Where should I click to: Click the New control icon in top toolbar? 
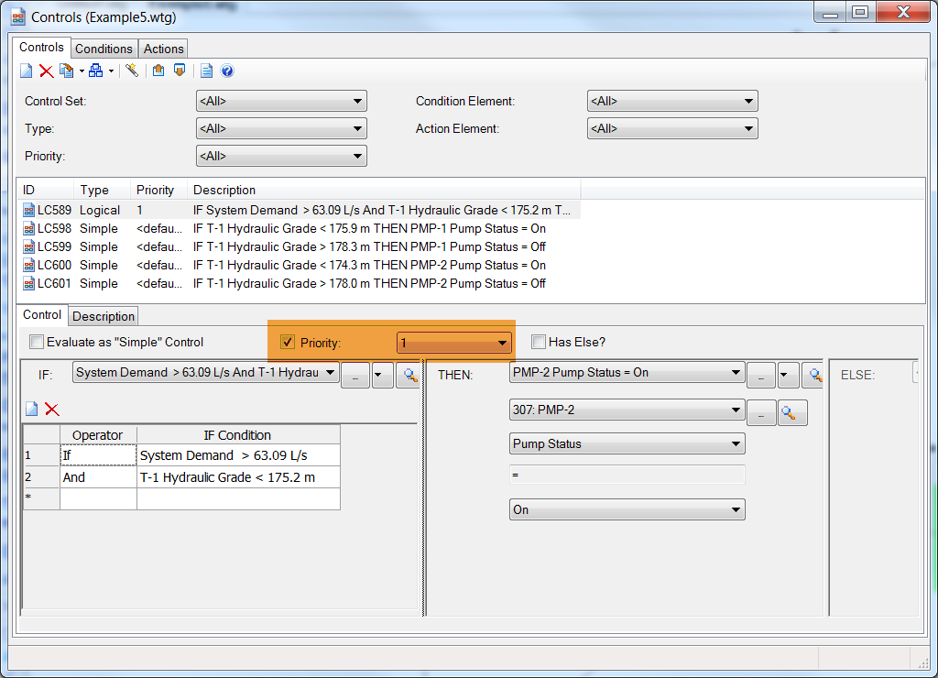click(x=27, y=71)
